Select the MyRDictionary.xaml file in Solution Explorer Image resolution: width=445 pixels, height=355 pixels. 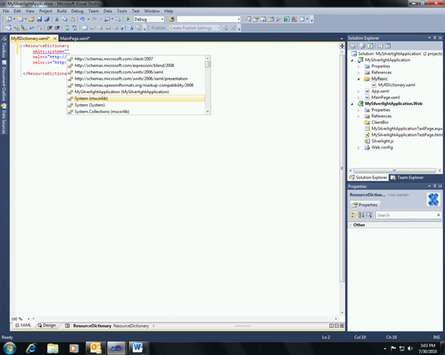(396, 85)
